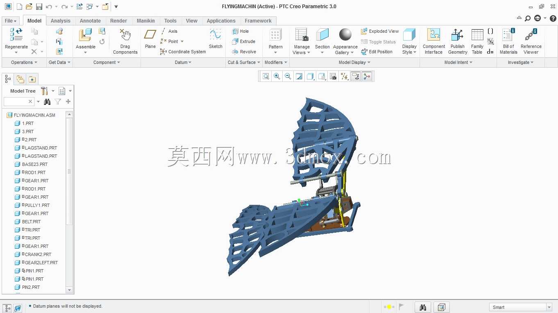The width and height of the screenshot is (558, 313).
Task: Open a file with the folder icon
Action: pyautogui.click(x=29, y=7)
